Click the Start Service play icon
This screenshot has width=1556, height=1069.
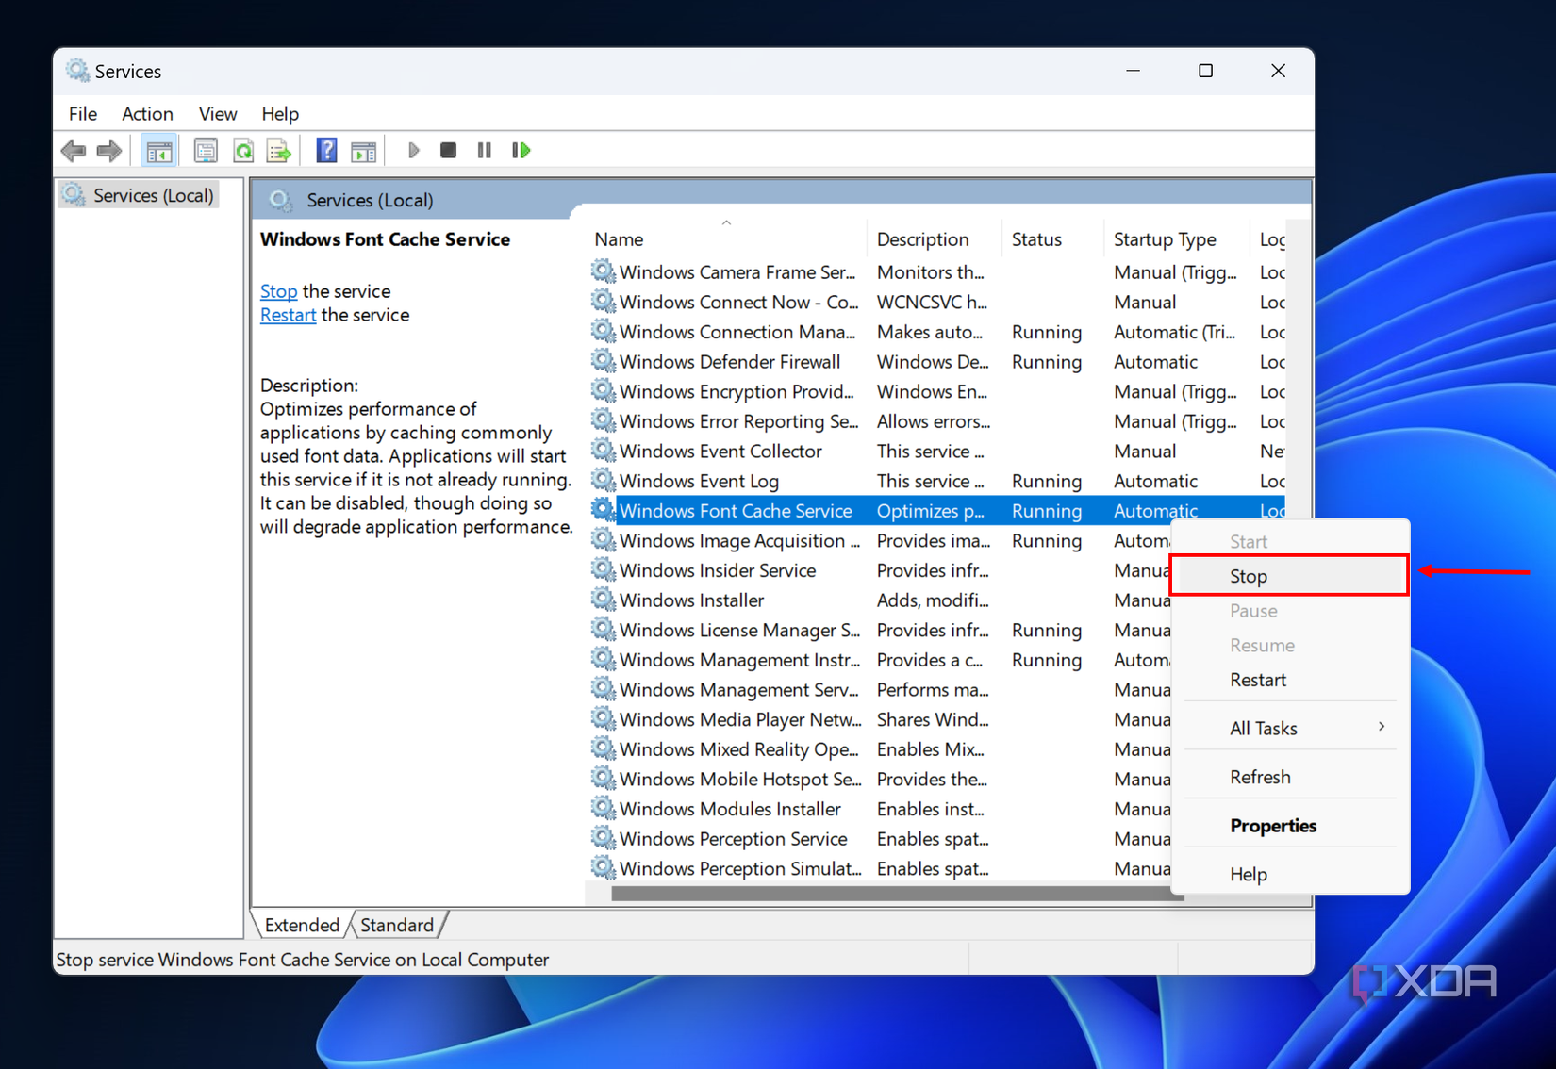pos(413,151)
